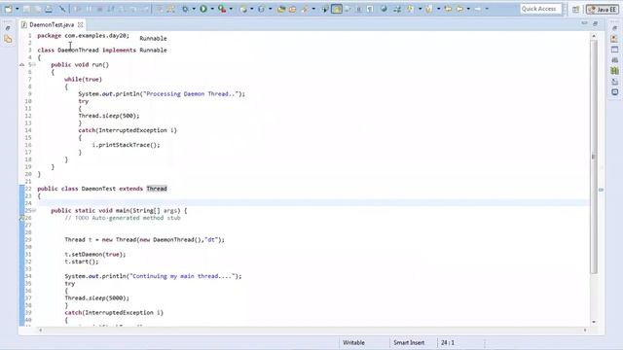This screenshot has height=350, width=623.
Task: Click the horizontal scrollbar right arrow
Action: coord(585,330)
